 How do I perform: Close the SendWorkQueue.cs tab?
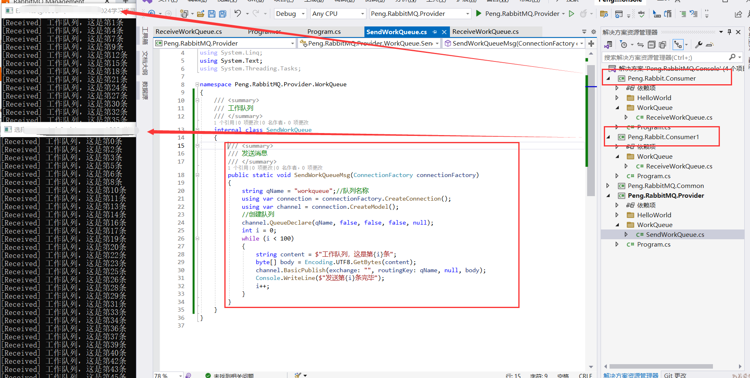pos(444,32)
